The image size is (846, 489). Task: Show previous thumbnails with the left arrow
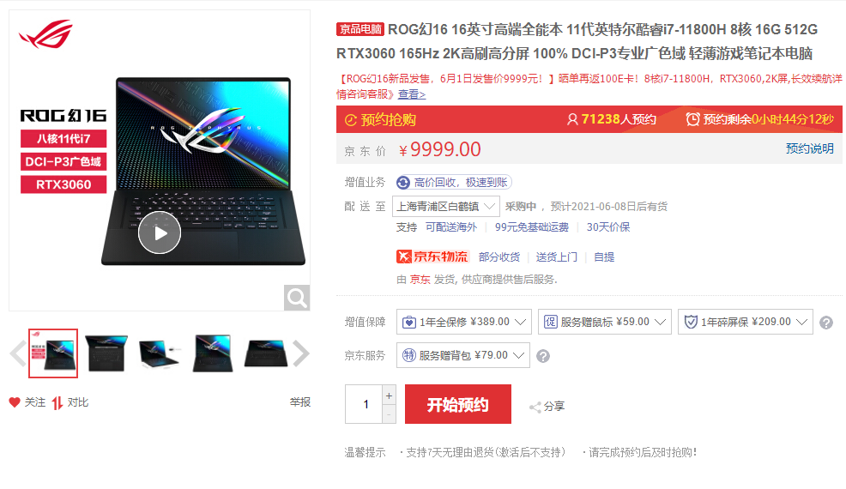tap(17, 353)
